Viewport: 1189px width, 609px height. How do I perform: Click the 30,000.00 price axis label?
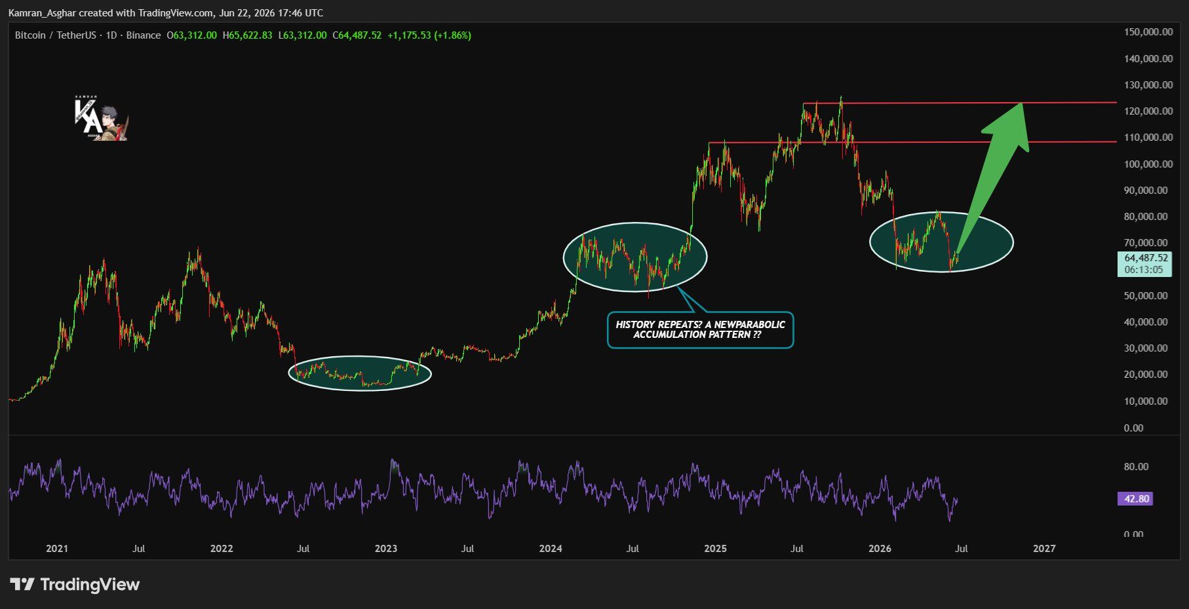(1146, 348)
